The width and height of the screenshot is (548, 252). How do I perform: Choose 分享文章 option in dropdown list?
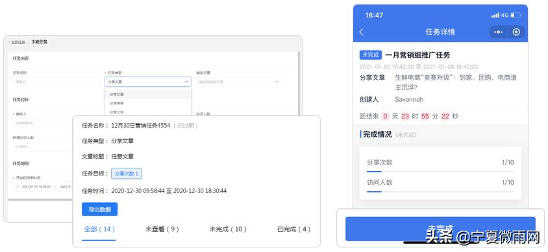pos(148,94)
